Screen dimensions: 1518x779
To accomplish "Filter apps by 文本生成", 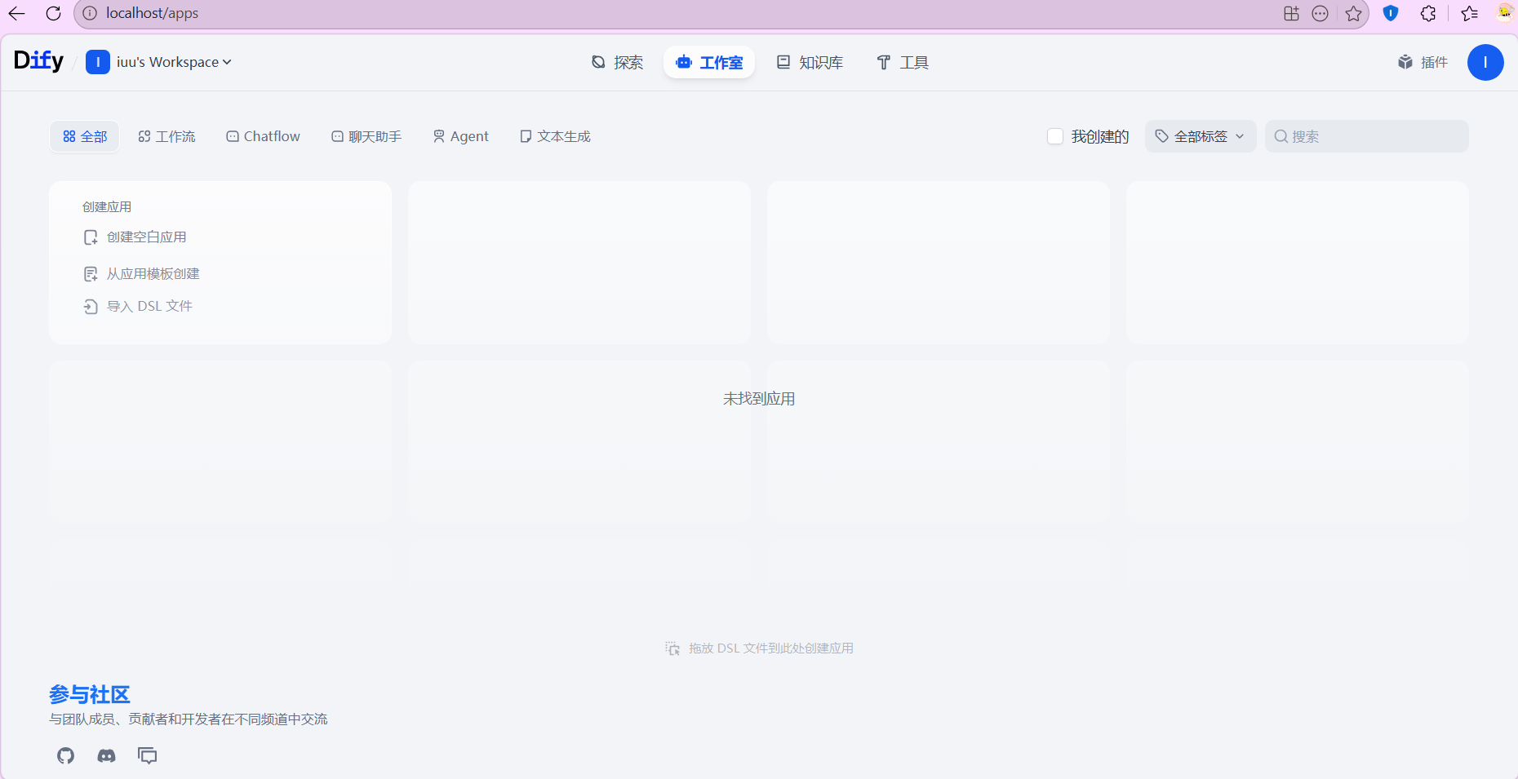I will coord(555,136).
